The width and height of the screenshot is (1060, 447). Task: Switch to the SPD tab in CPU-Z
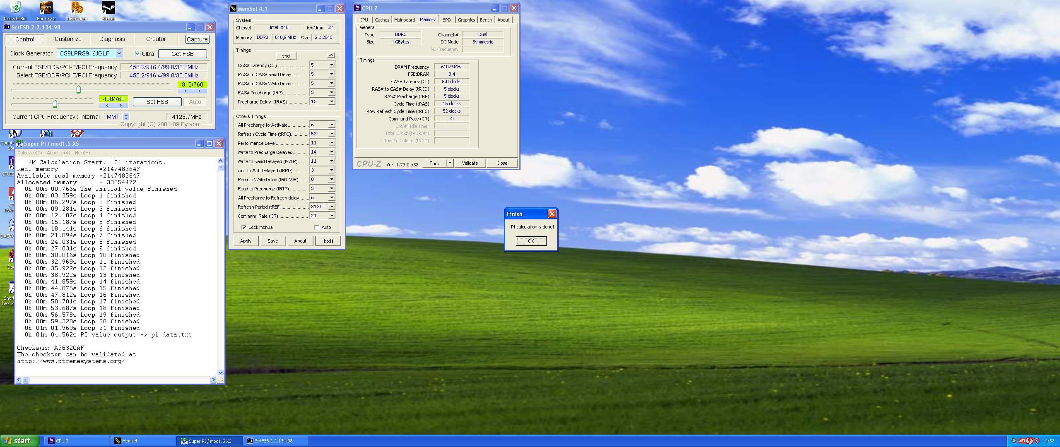point(446,20)
